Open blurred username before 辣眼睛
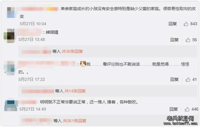This screenshot has width=200, height=127. point(30,32)
